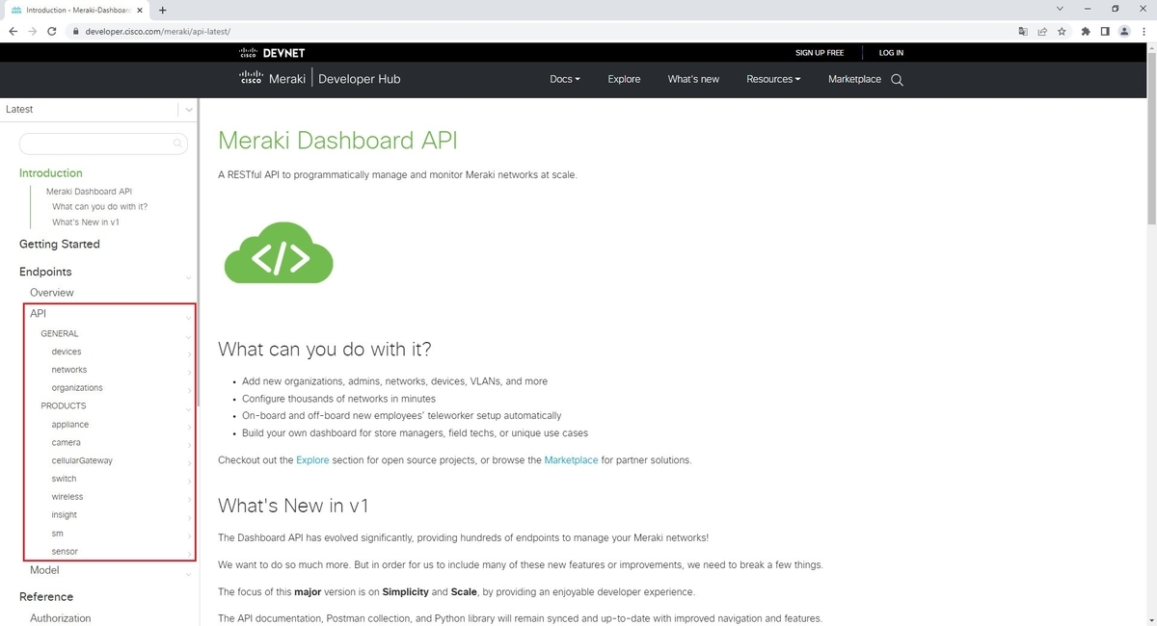Click the SIGN UP FREE button

click(820, 52)
